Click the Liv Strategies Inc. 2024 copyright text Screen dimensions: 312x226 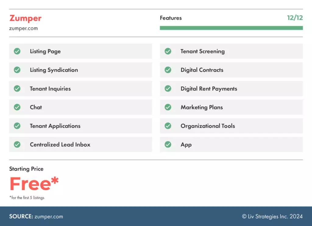(272, 217)
